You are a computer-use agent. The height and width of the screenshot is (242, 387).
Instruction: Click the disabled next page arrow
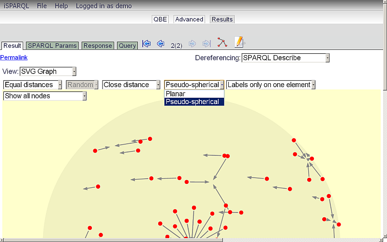coord(192,44)
